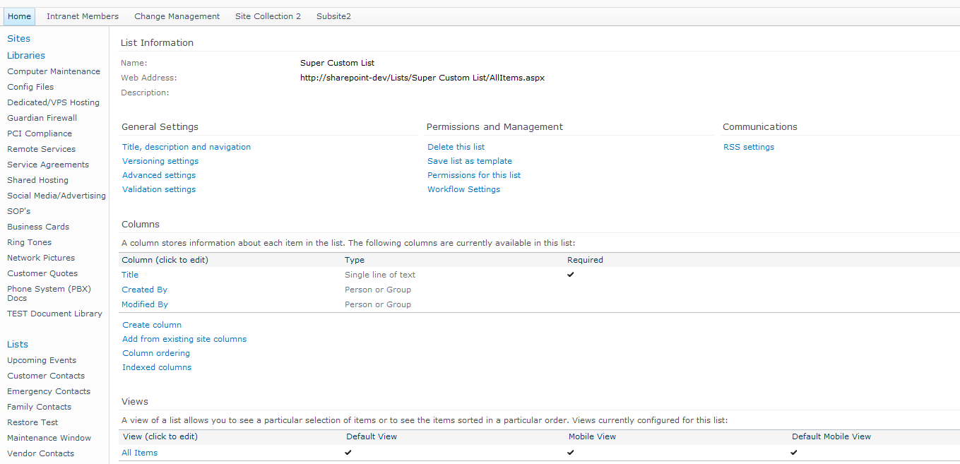Click Create column
The image size is (960, 464).
(152, 325)
